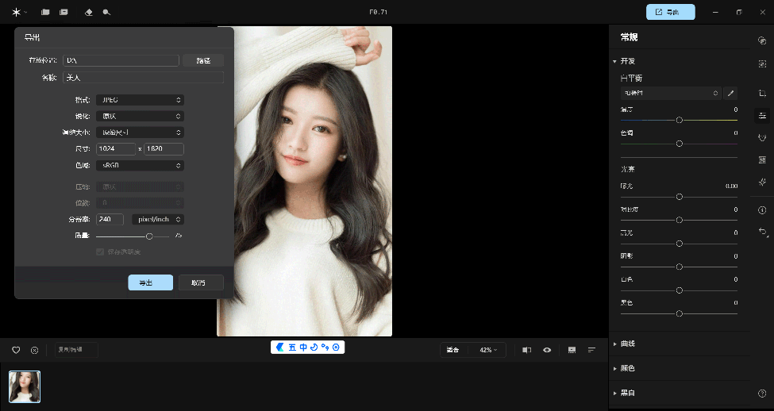Select the crop tool in right sidebar
This screenshot has height=411, width=774.
click(762, 93)
